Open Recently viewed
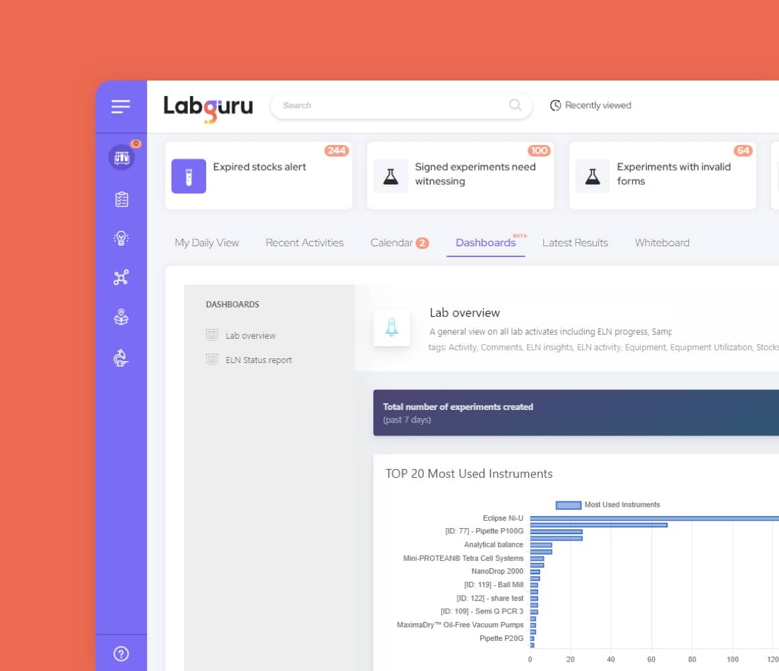 (591, 105)
